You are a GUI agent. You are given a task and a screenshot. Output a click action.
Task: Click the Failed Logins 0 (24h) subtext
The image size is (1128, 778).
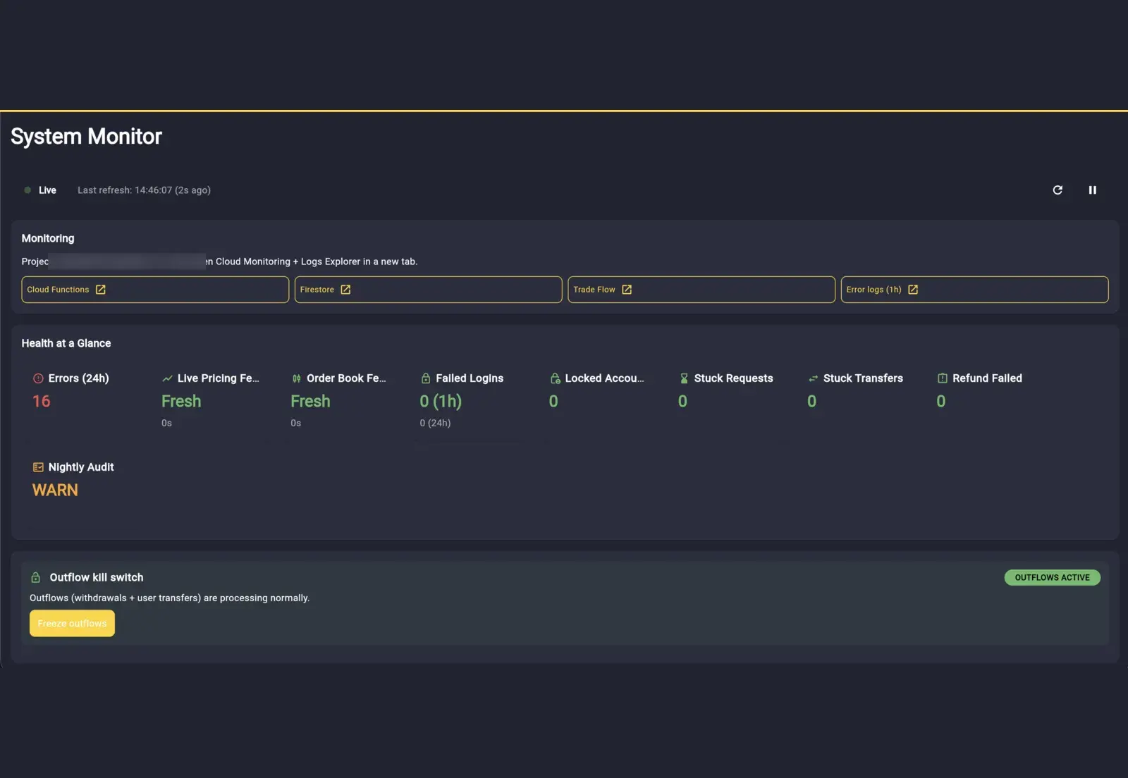pyautogui.click(x=435, y=423)
